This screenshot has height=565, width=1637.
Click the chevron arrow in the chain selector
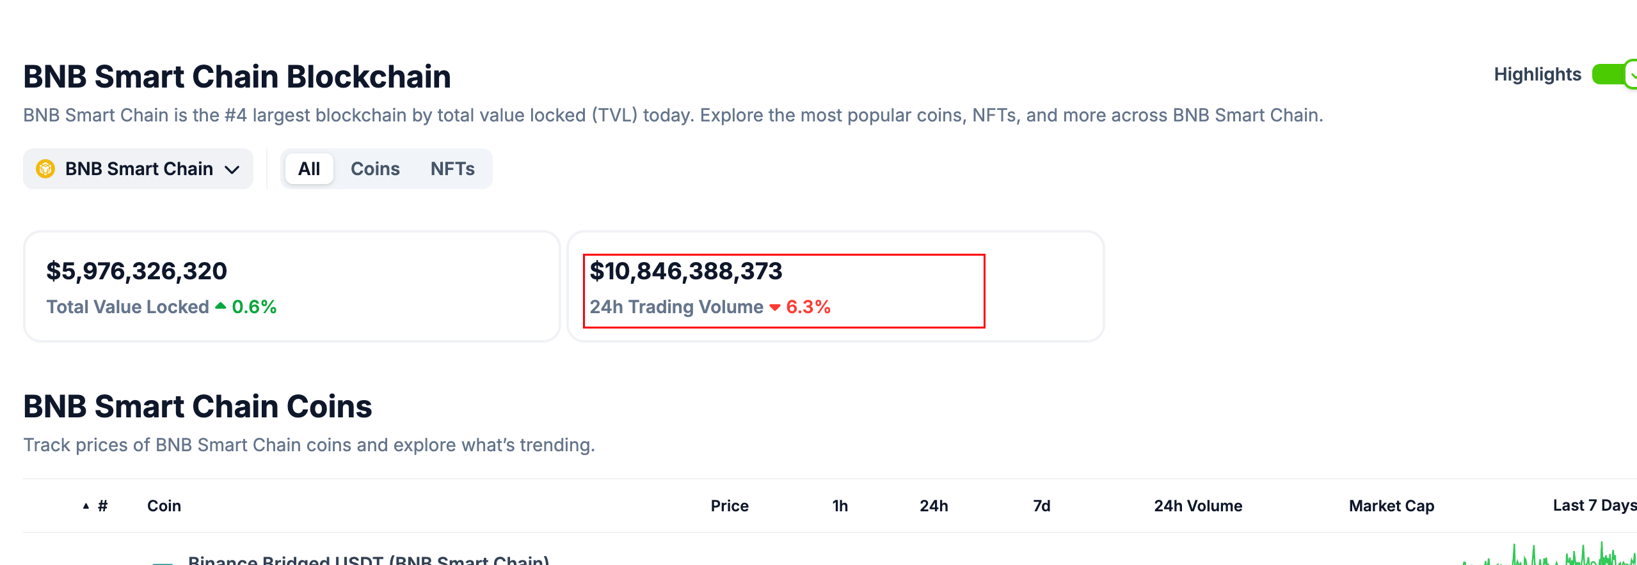pyautogui.click(x=232, y=169)
